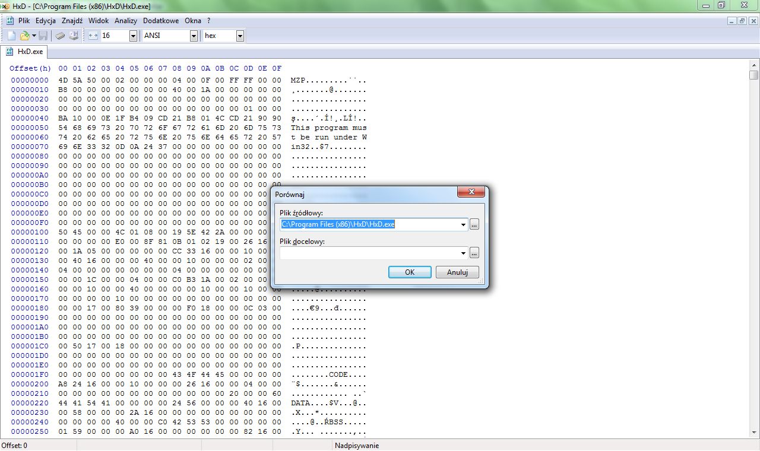760x451 pixels.
Task: Click offset 00000000 row label
Action: 30,80
